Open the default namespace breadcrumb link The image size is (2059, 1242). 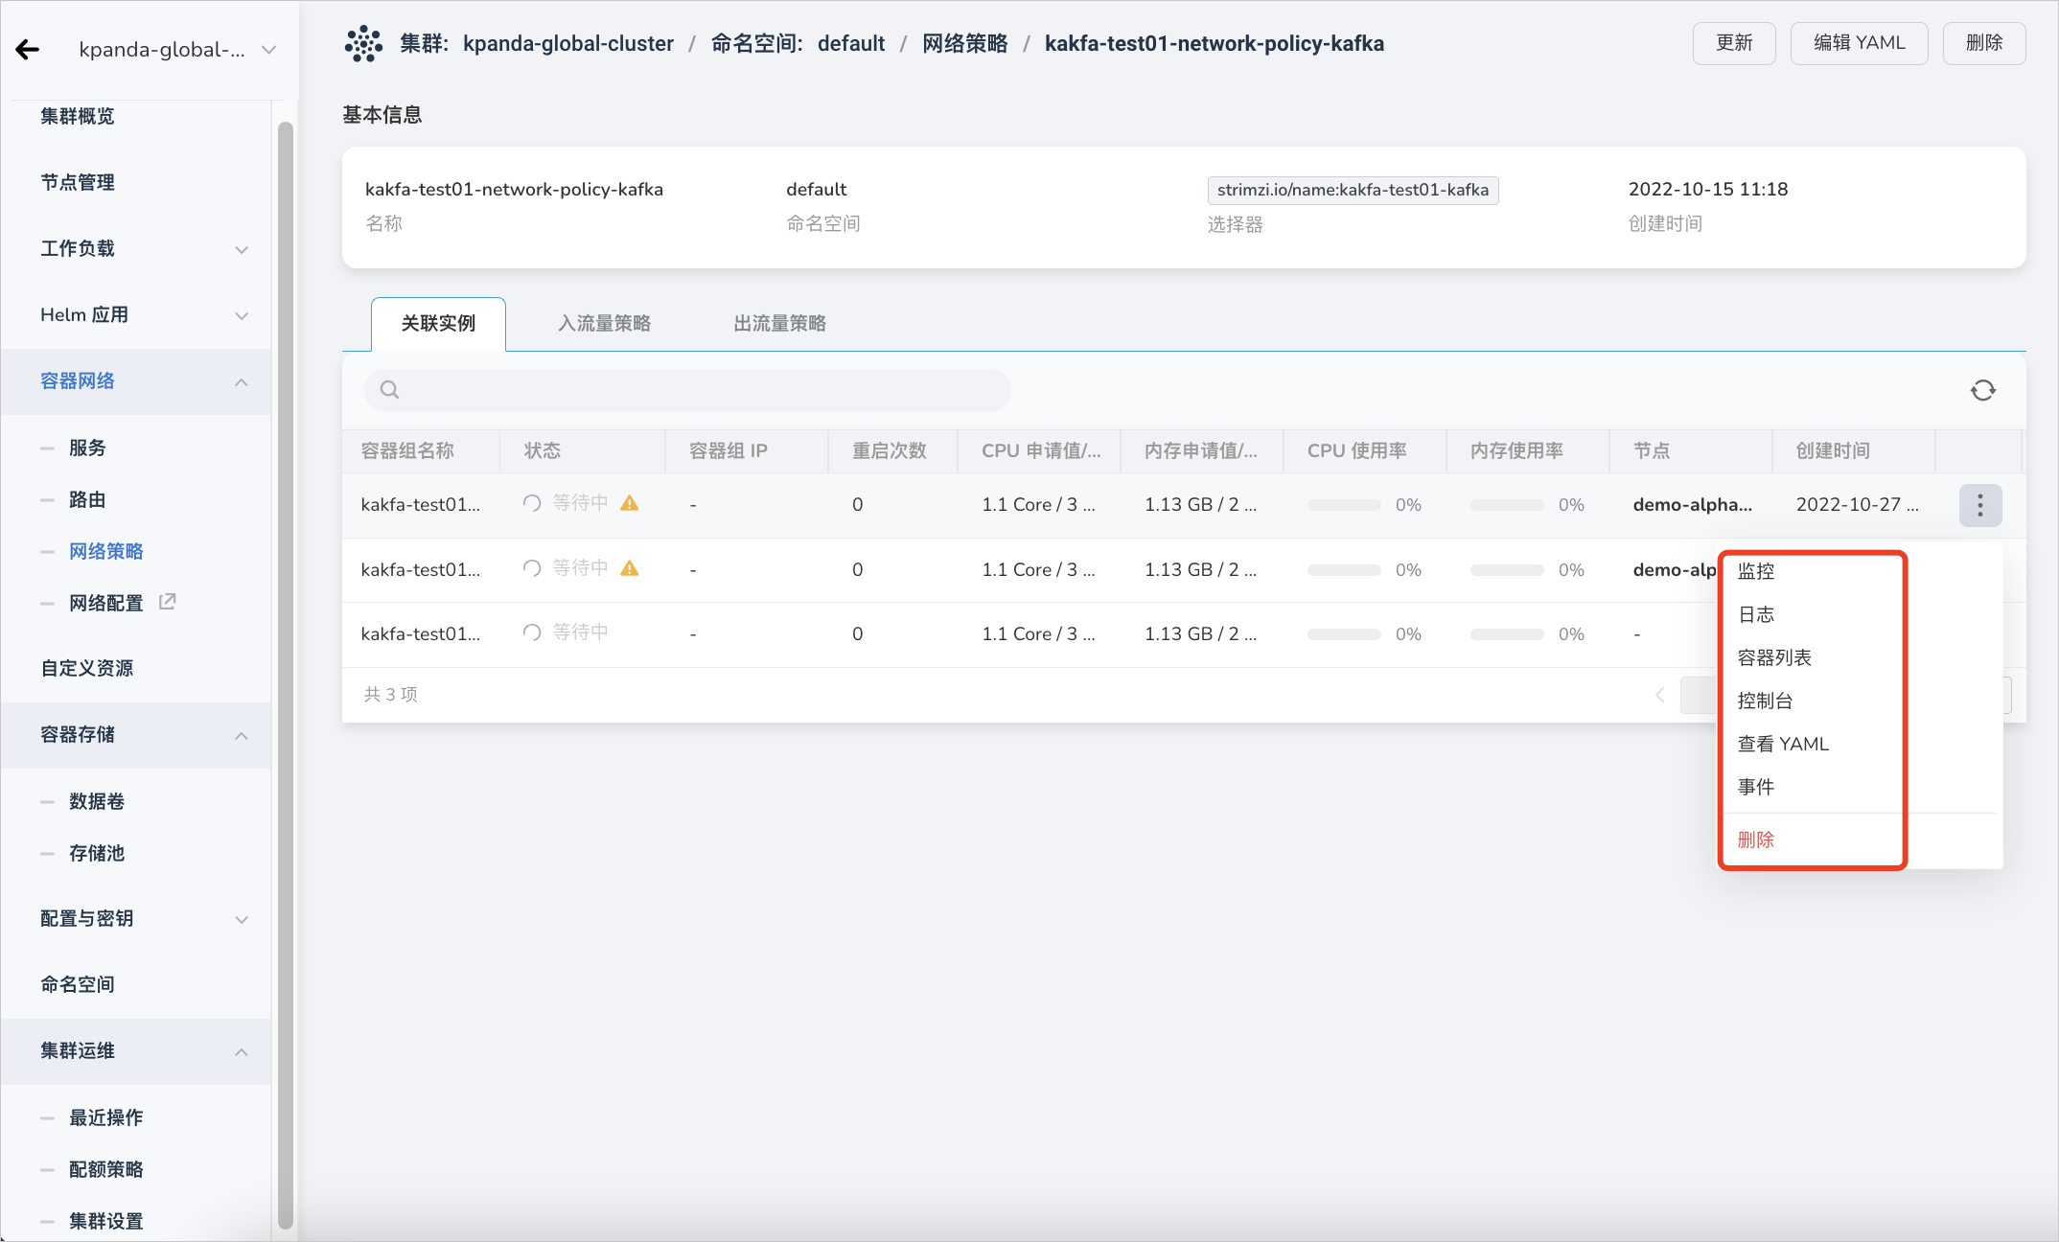coord(851,44)
